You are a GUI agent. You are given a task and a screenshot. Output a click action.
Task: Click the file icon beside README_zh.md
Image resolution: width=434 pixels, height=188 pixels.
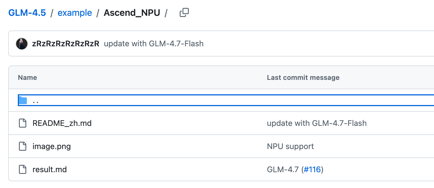click(23, 123)
